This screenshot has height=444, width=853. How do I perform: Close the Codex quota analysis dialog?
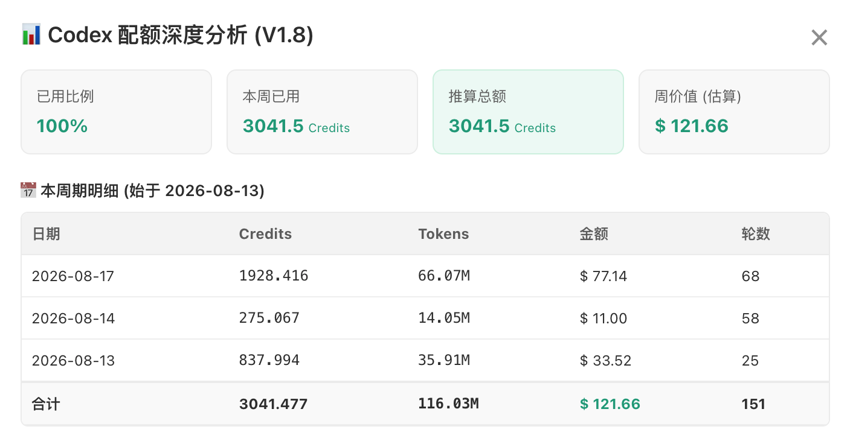pos(819,38)
